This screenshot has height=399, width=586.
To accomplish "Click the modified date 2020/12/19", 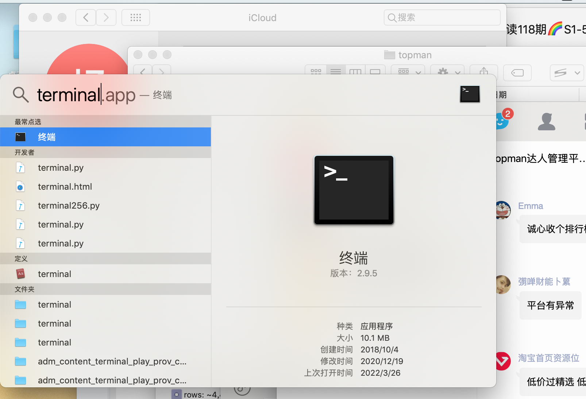I will [x=382, y=361].
